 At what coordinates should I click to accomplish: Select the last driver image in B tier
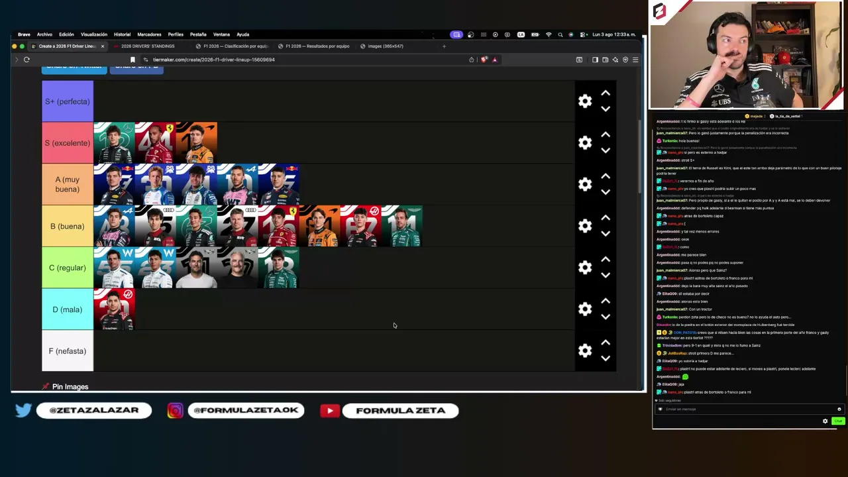coord(402,226)
